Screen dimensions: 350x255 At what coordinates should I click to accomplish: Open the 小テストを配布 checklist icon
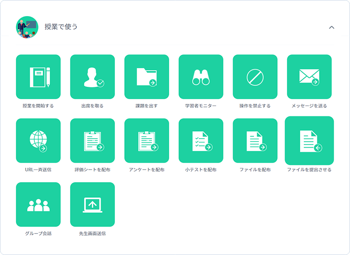201,140
